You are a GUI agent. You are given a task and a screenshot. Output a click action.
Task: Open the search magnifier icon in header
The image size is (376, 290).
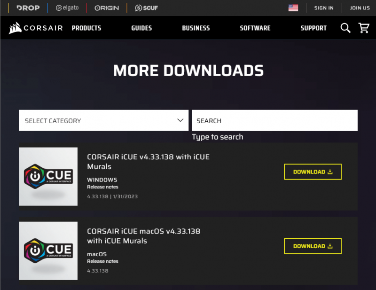click(x=345, y=28)
